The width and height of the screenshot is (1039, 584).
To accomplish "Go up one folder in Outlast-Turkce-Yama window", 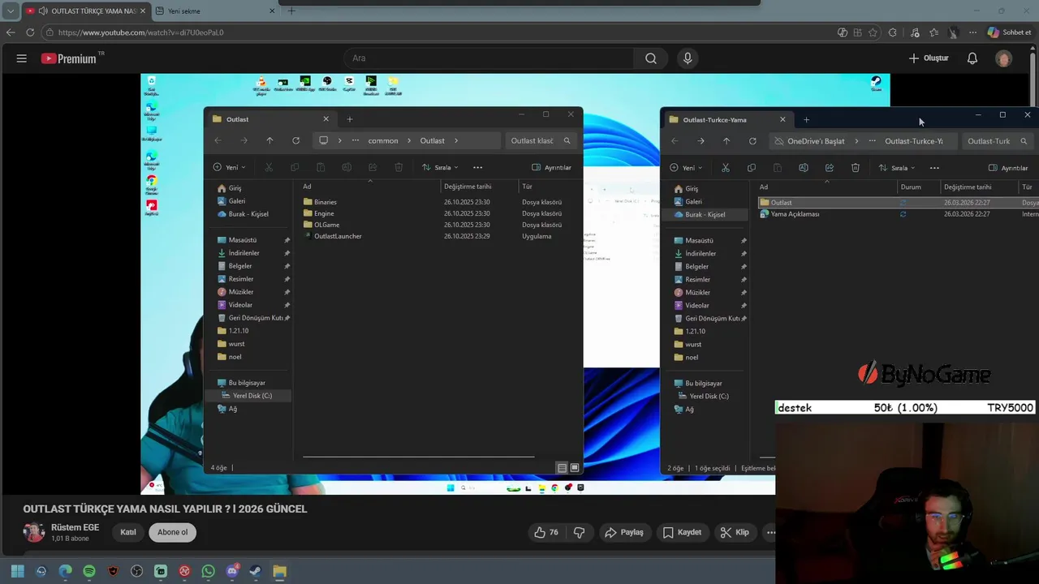I will 726,141.
